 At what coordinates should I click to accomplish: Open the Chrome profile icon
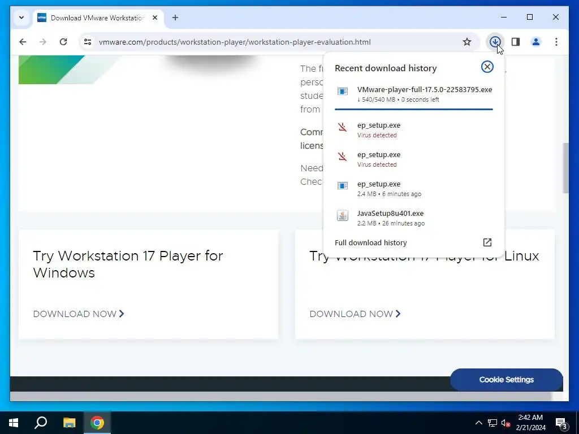(x=536, y=42)
